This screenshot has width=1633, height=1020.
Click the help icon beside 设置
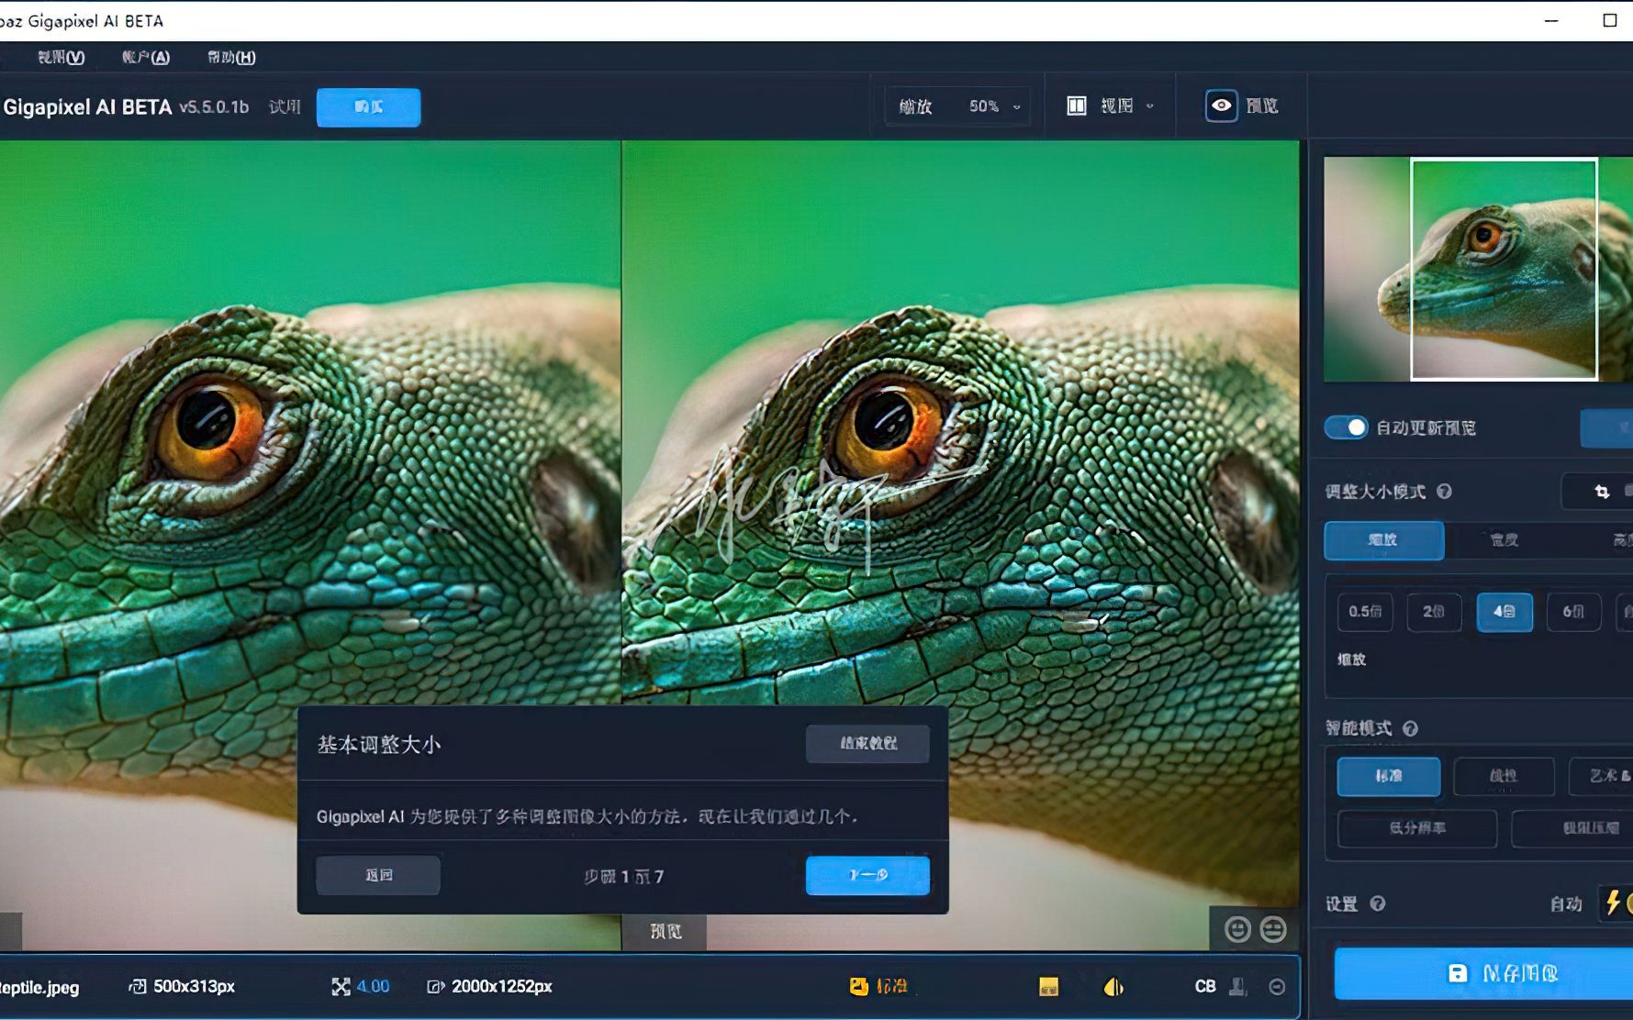1377,904
